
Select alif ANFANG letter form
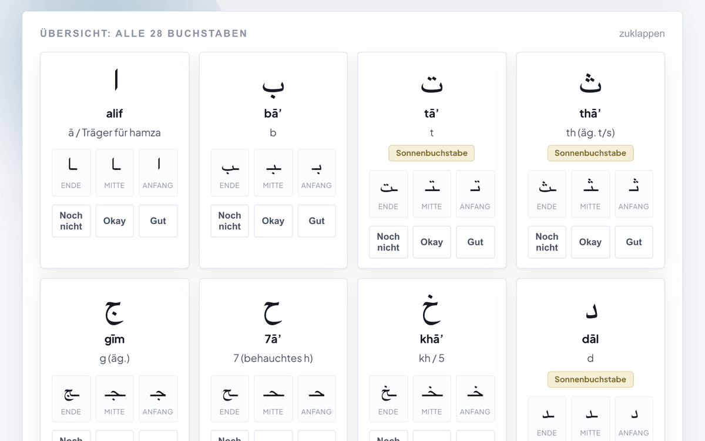(158, 172)
